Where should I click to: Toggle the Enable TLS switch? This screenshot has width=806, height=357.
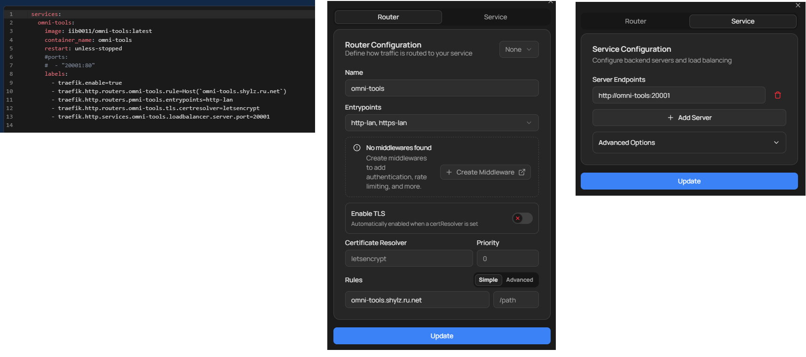tap(522, 218)
